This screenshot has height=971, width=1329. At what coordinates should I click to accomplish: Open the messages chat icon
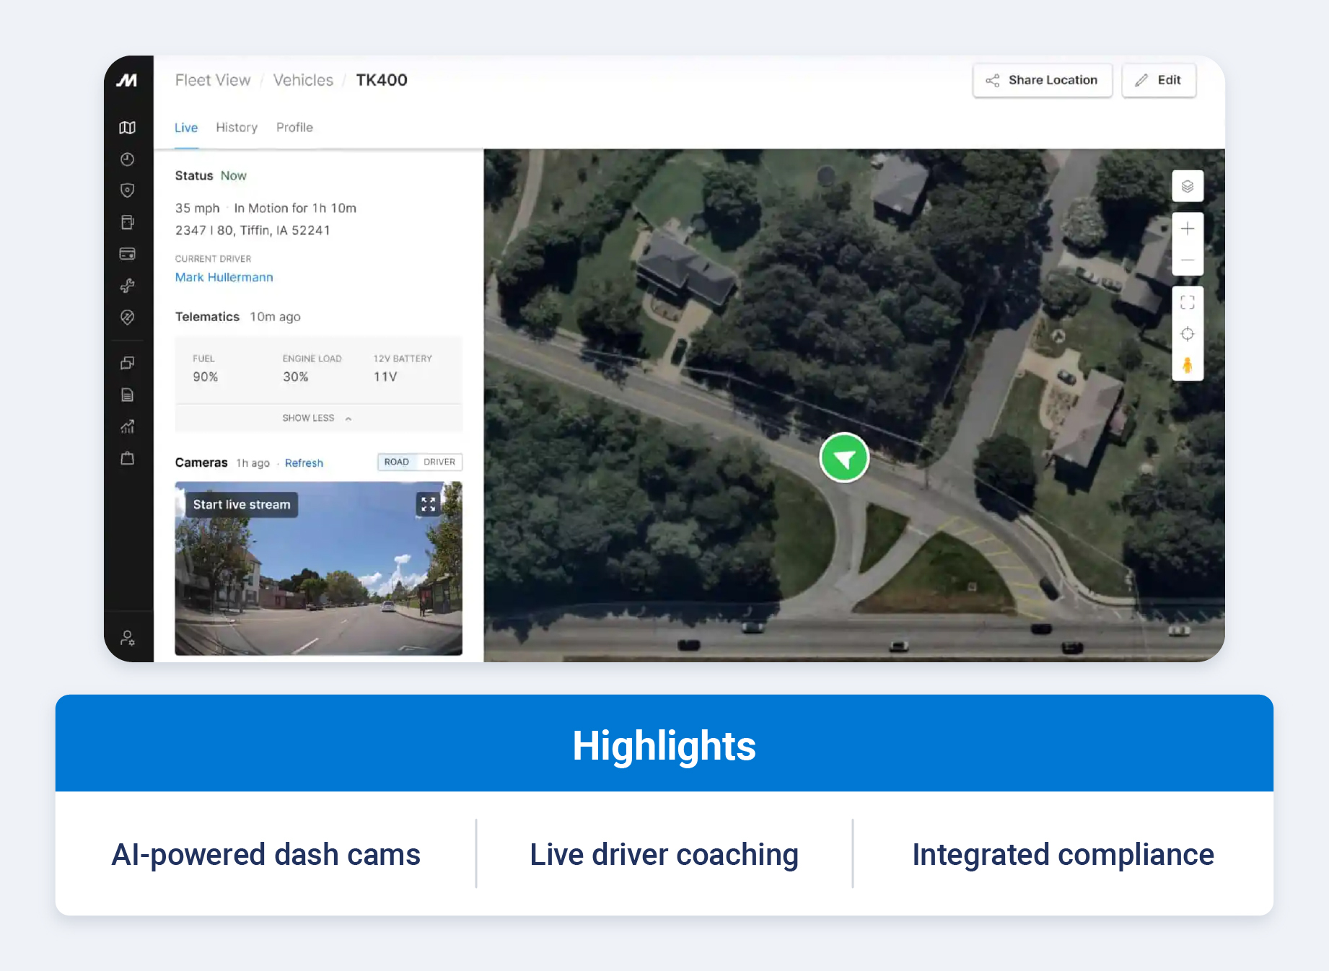(x=128, y=362)
